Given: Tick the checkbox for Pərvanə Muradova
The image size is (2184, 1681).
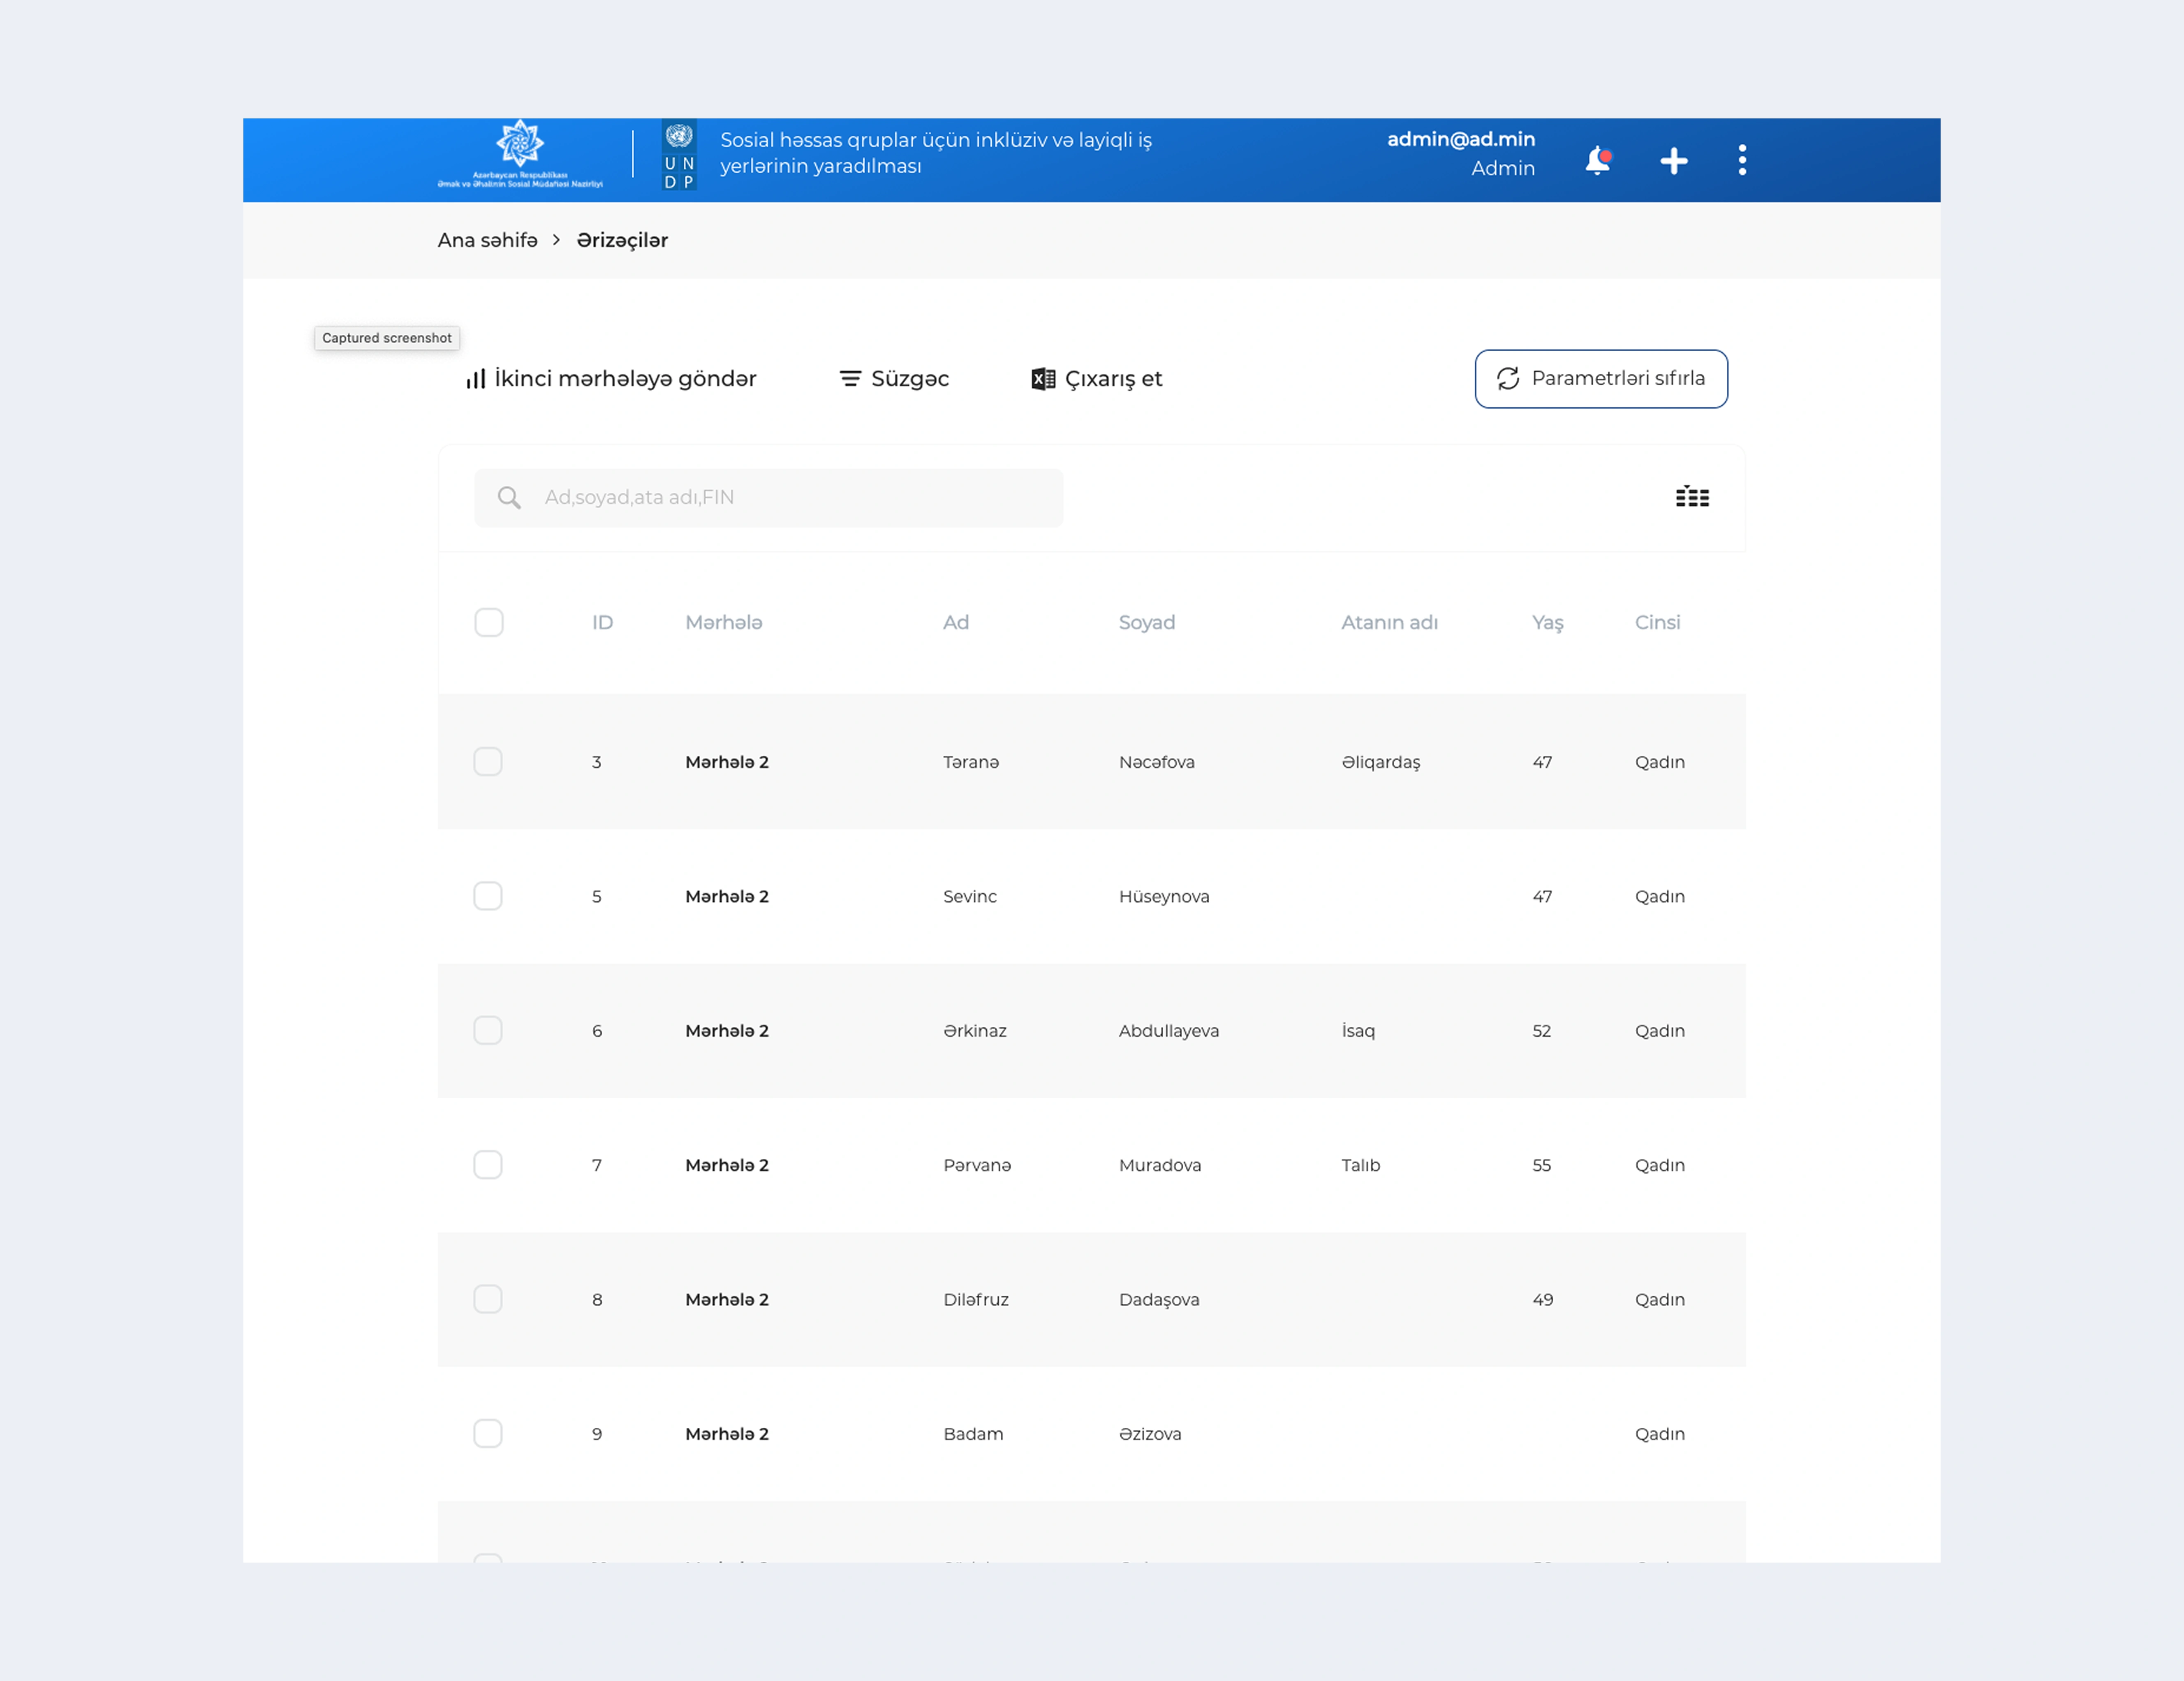Looking at the screenshot, I should pos(488,1165).
